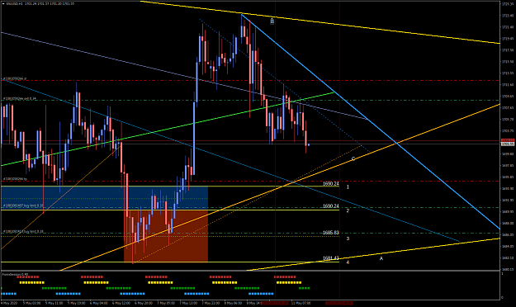Select the bright green ascending trendline
The width and height of the screenshot is (516, 307).
(x=167, y=129)
